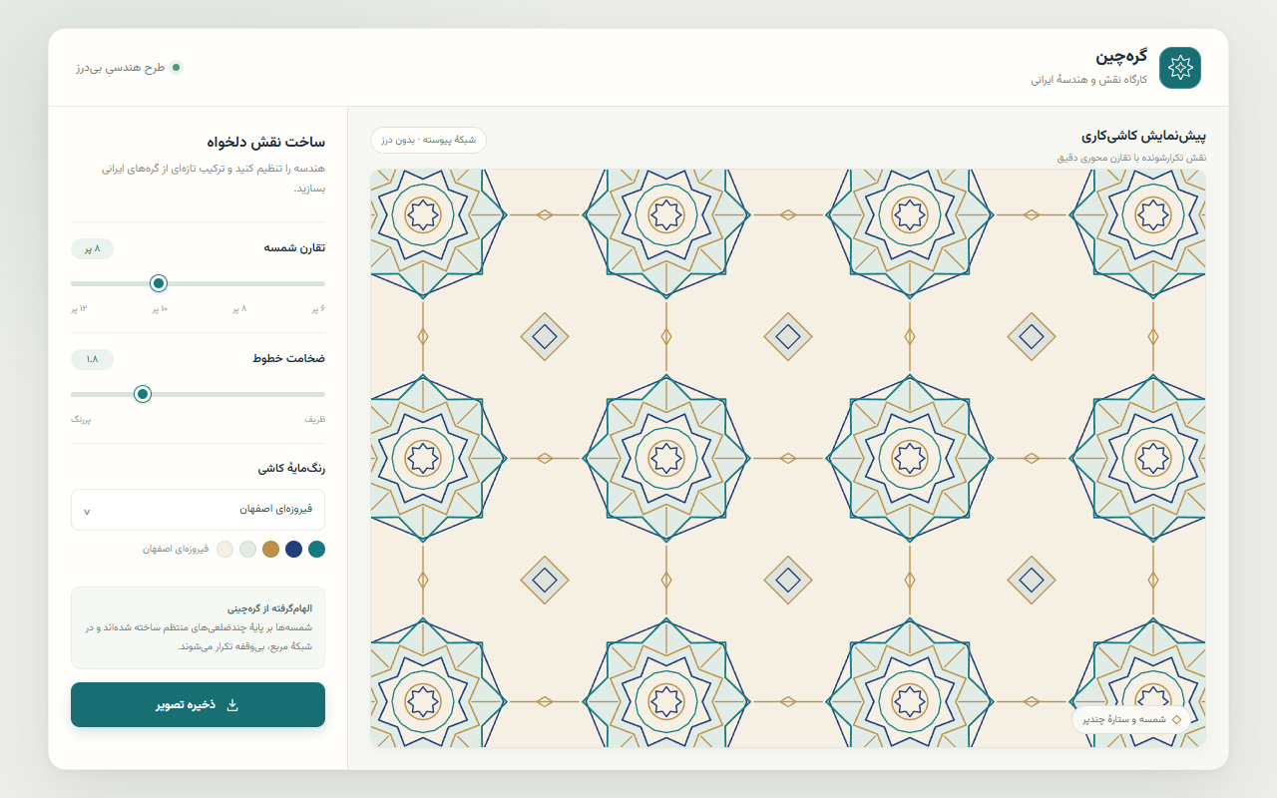1277x798 pixels.
Task: Click the ۸ پر tick label under the symmetry slider
Action: click(240, 309)
